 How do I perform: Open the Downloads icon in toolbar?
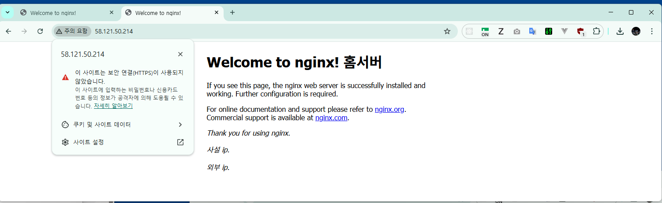point(620,31)
